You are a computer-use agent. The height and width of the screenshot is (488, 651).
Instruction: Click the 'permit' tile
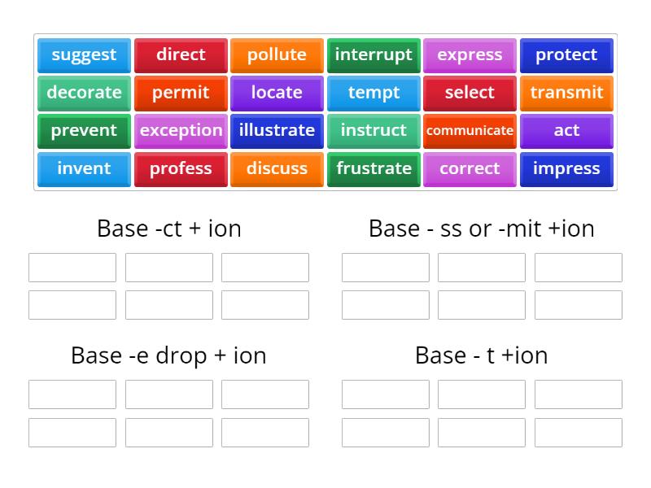pos(181,93)
